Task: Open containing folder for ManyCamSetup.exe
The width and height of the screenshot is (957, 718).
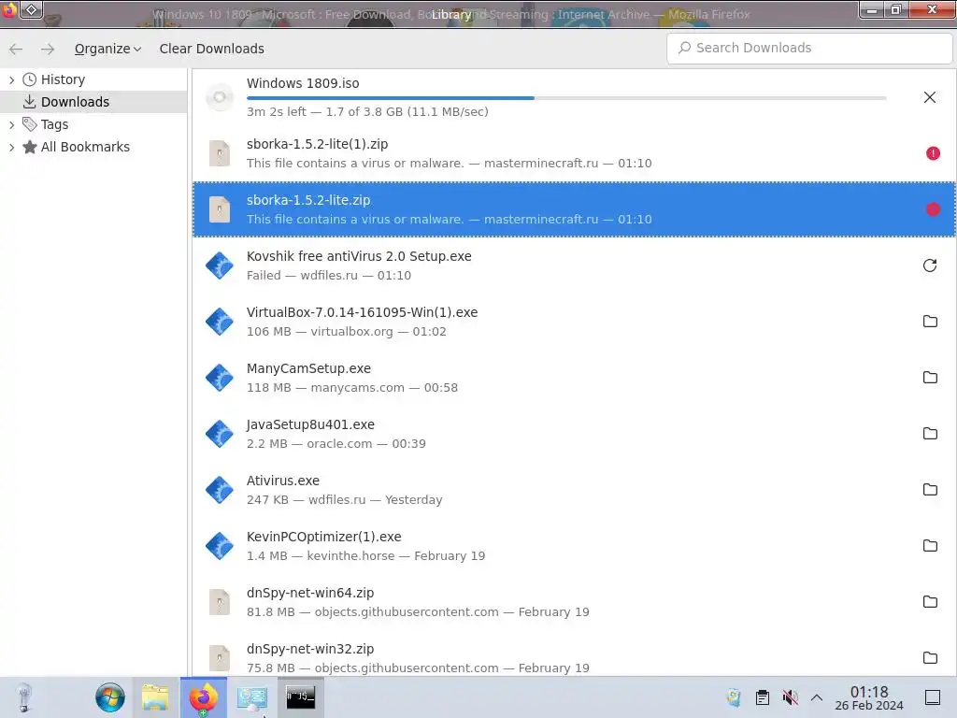Action: point(930,378)
